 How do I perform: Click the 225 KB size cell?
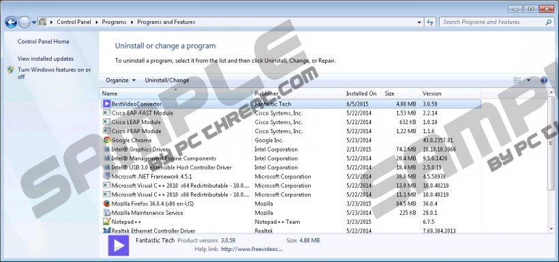tap(407, 213)
